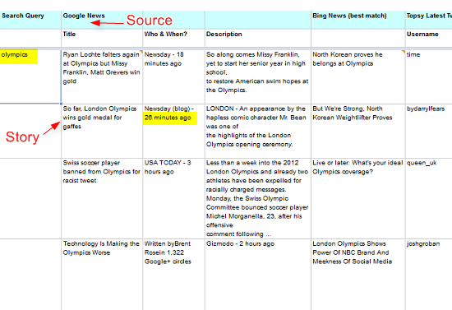Click the highlighted 'olympics' query cell

pyautogui.click(x=30, y=76)
